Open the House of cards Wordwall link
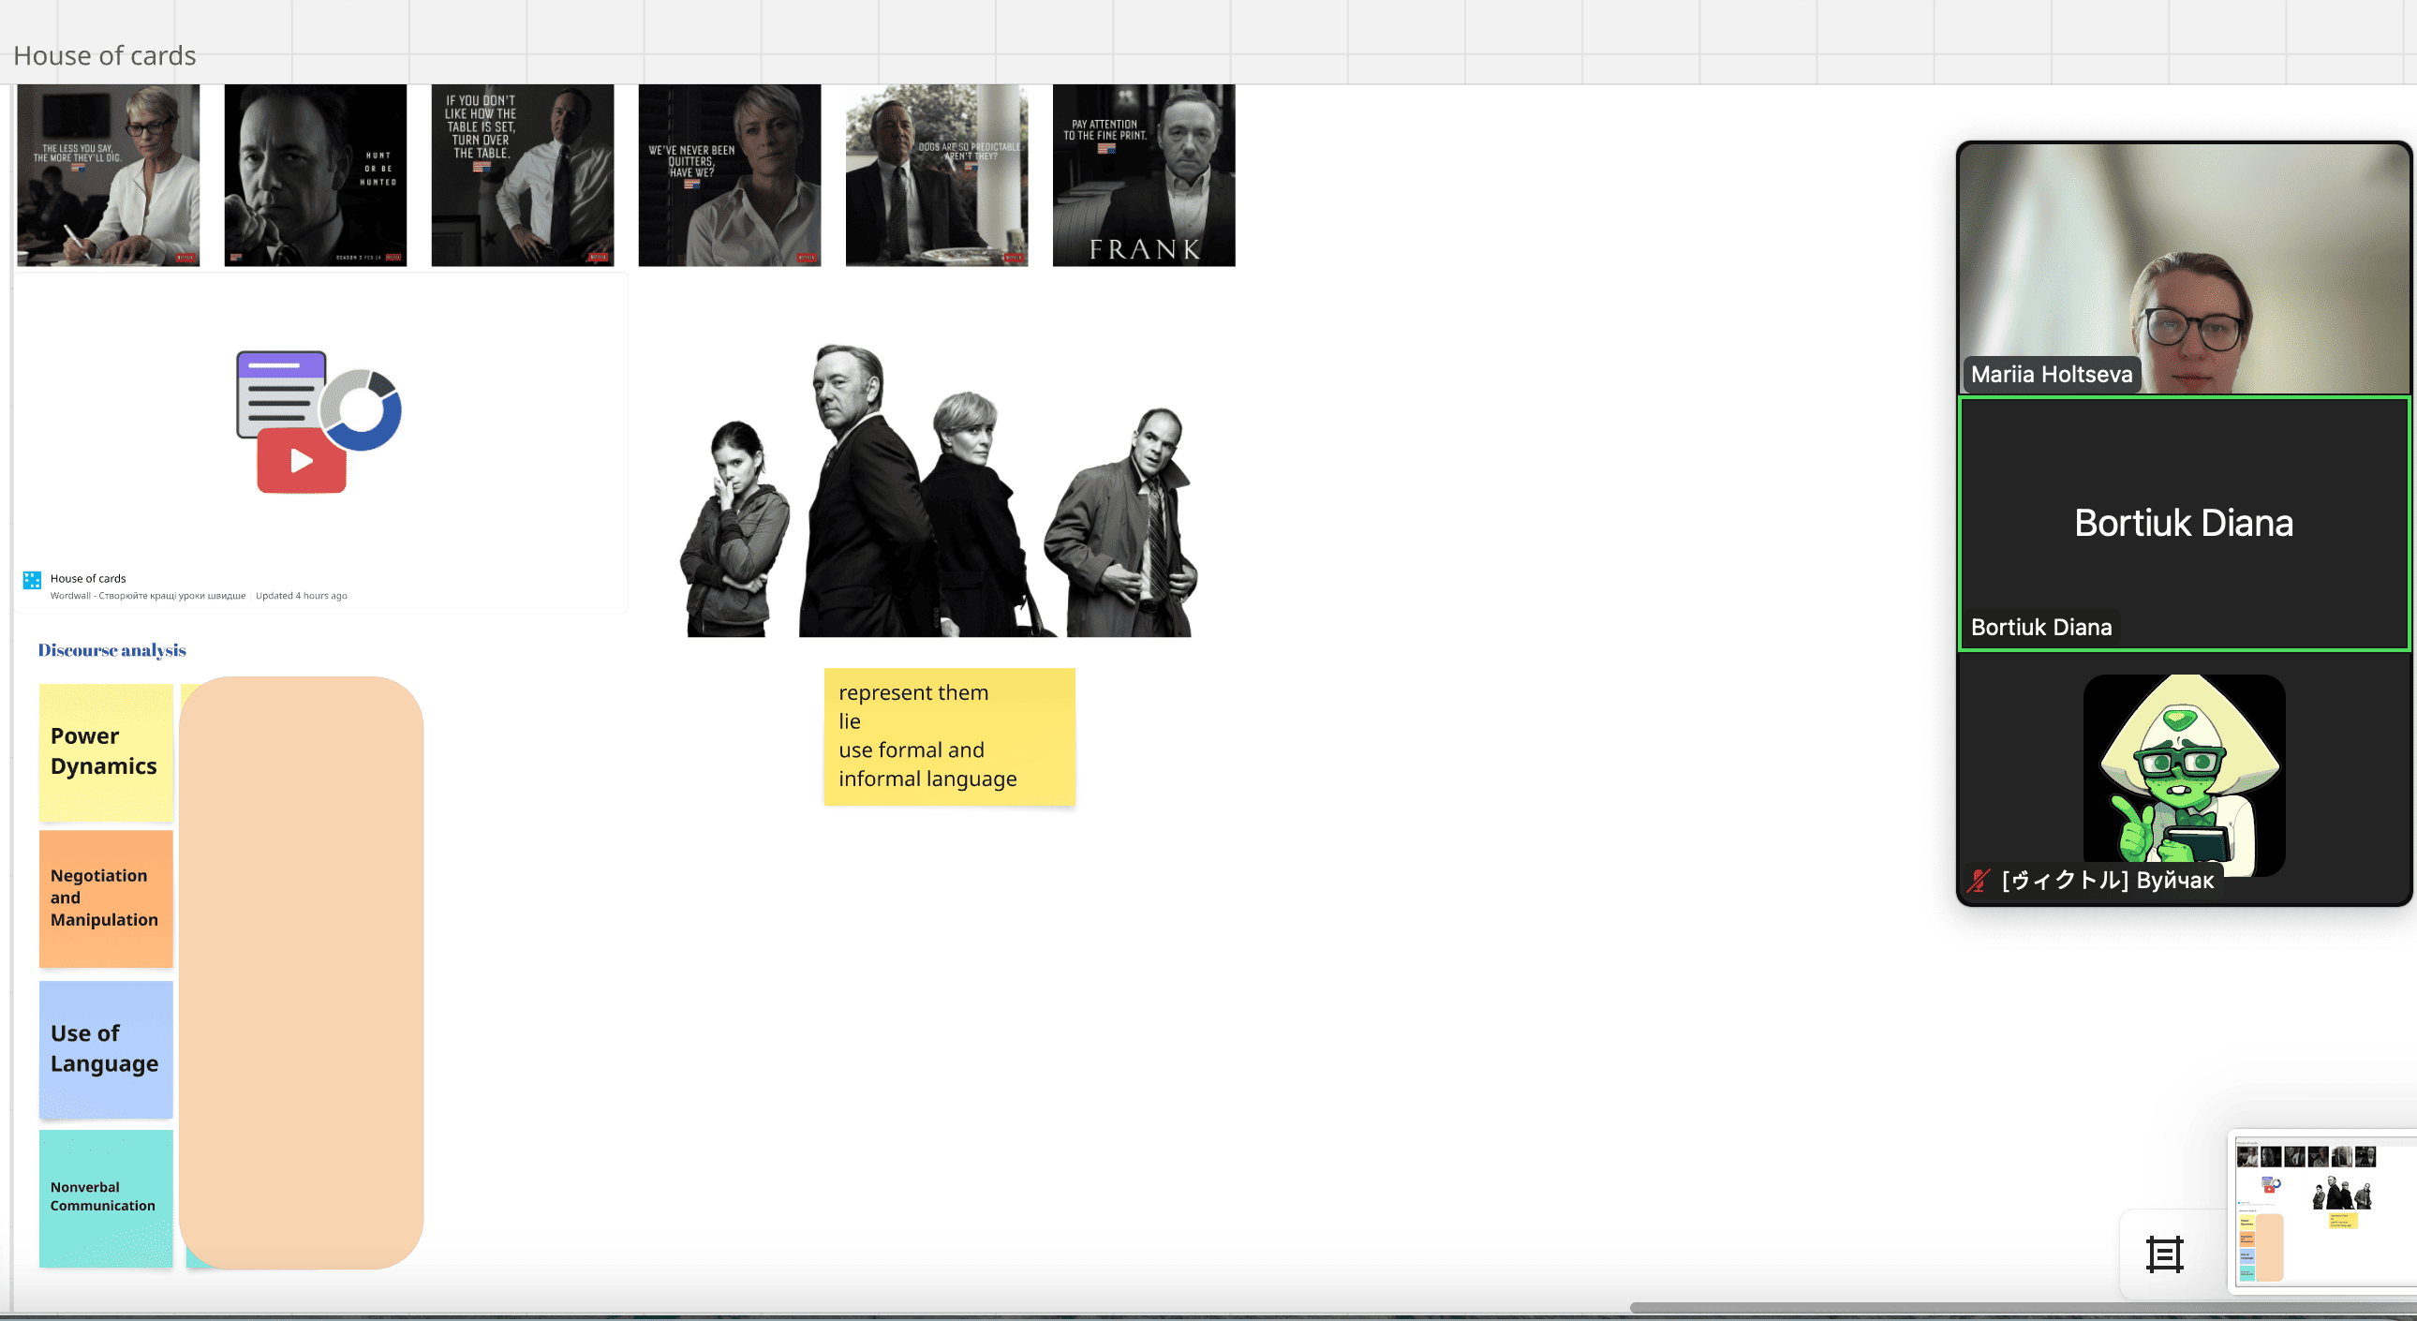Image resolution: width=2417 pixels, height=1321 pixels. pos(88,578)
